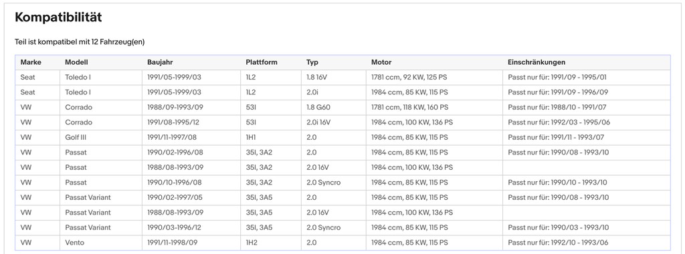Click the '1H2' platform cell
685x254 pixels.
tap(252, 242)
